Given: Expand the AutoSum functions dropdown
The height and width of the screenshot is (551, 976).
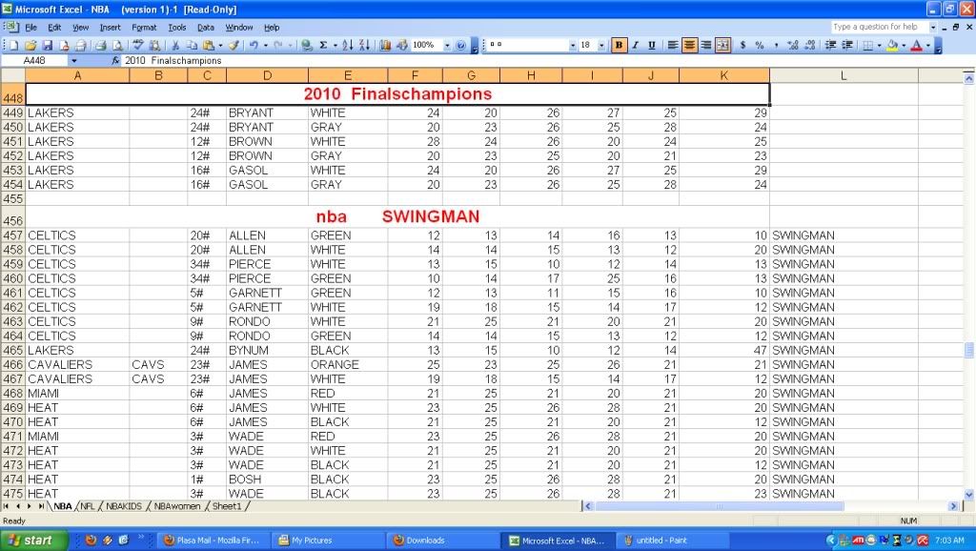Looking at the screenshot, I should pyautogui.click(x=335, y=46).
